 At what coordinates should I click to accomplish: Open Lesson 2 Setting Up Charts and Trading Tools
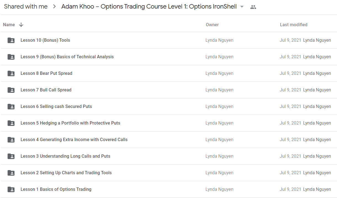point(66,173)
